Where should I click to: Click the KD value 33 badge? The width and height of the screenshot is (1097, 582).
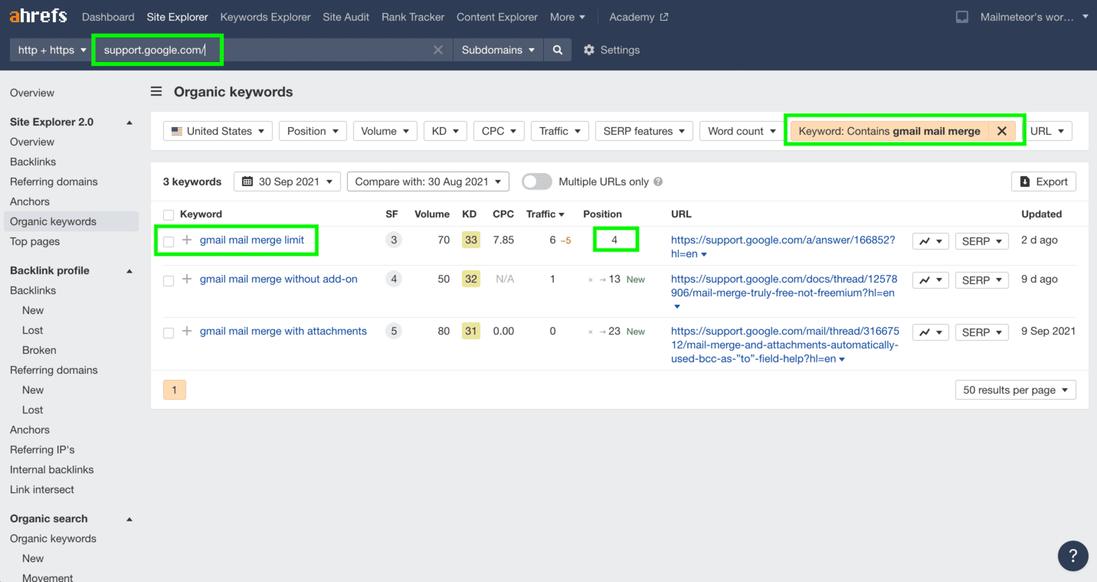470,240
